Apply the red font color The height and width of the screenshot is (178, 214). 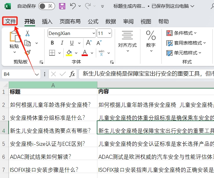tap(85, 53)
